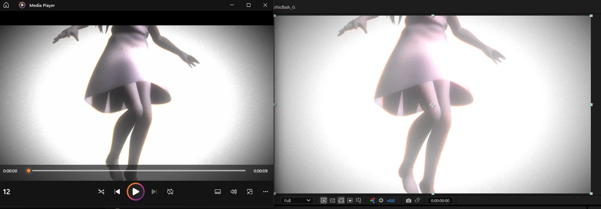Take a snapshot of the composition
601x209 pixels.
(409, 200)
